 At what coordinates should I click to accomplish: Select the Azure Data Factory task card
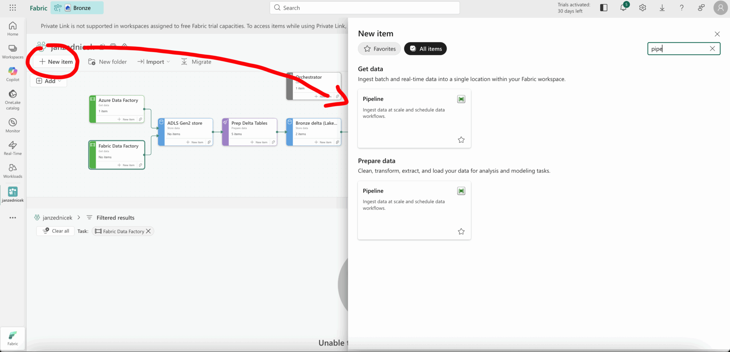[x=117, y=109]
